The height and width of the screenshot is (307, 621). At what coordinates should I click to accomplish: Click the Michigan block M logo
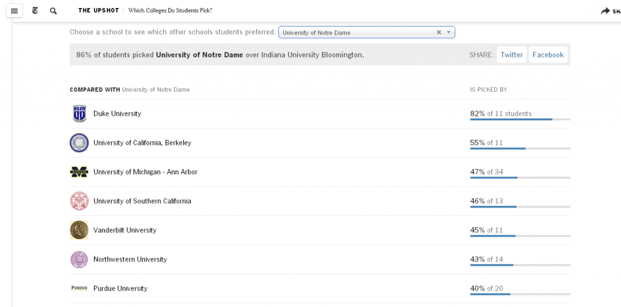click(79, 172)
